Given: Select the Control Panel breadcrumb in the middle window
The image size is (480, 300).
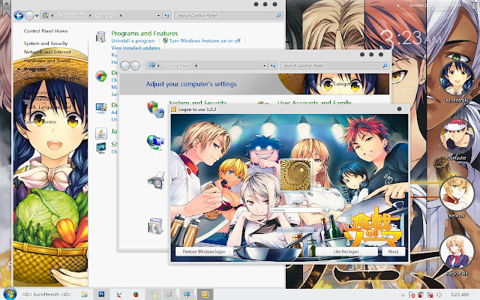Looking at the screenshot, I should [177, 65].
